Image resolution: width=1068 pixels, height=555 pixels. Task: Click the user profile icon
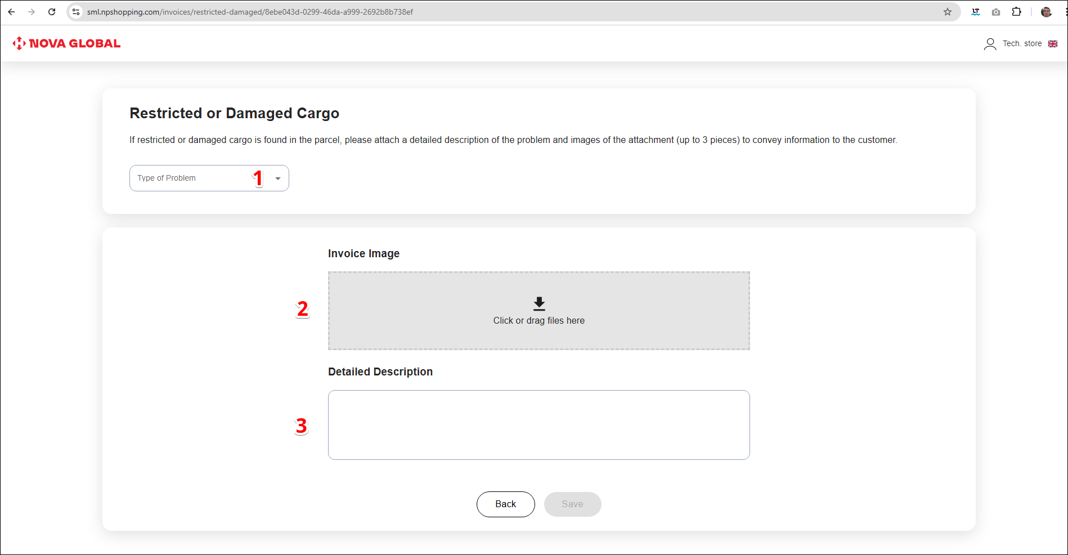(990, 44)
